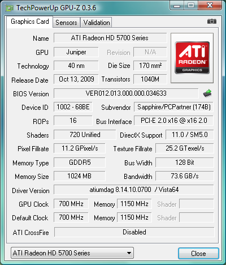Click the camera screenshot icon

212,22
